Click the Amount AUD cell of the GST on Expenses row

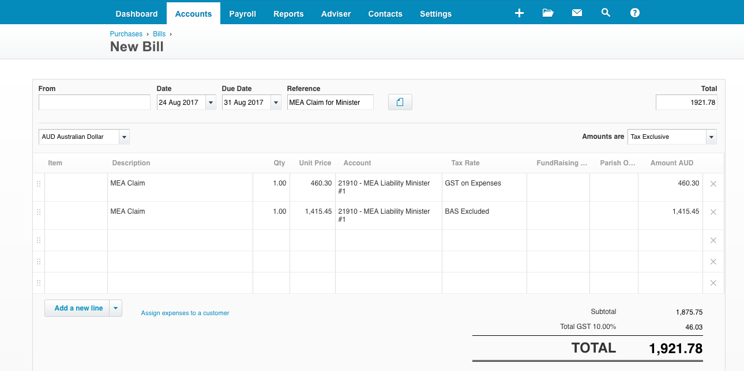670,187
